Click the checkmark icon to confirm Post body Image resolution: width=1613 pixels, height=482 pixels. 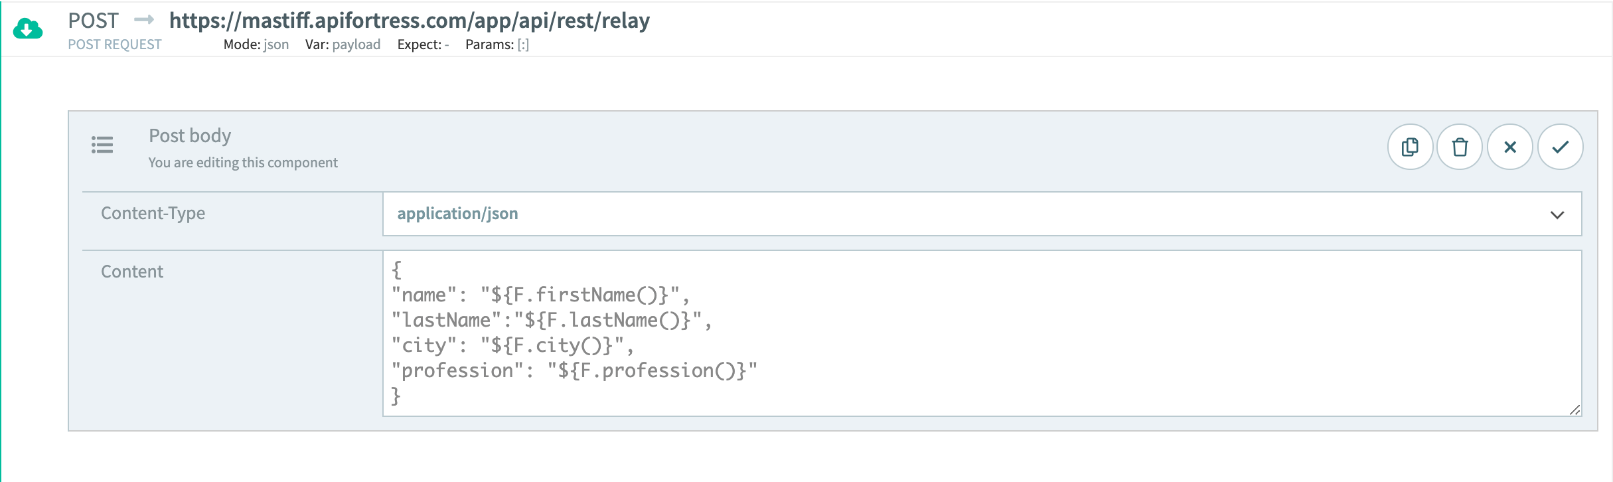pos(1560,146)
